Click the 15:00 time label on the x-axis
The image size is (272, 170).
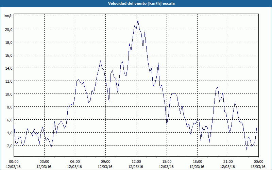coord(167,162)
